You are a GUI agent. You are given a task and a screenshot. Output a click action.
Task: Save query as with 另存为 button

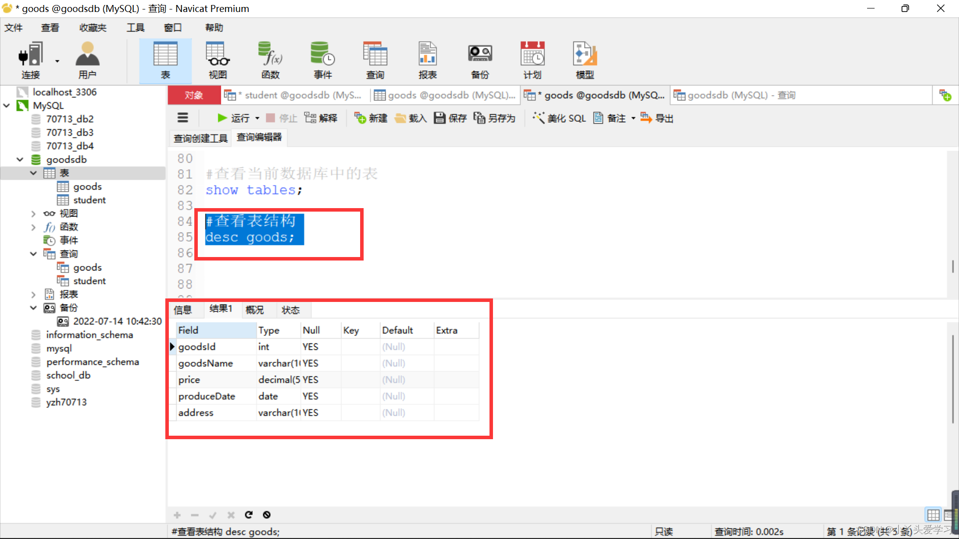click(x=494, y=118)
